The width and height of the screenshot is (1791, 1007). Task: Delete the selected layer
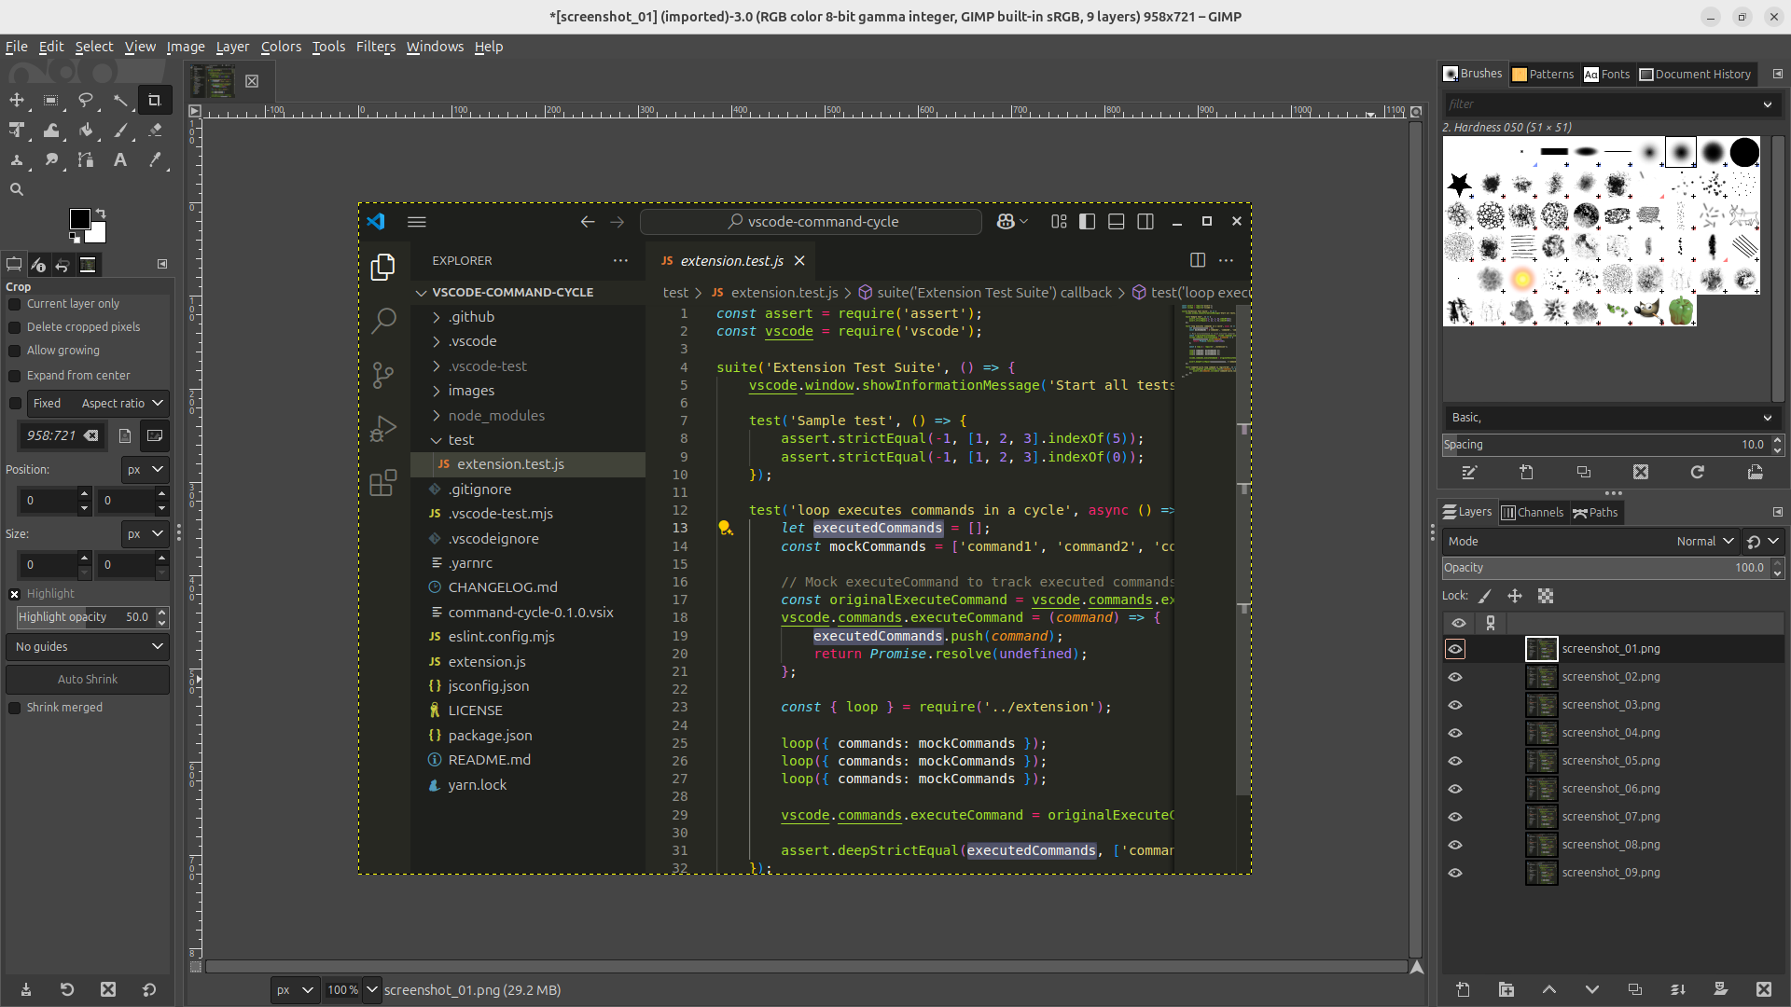point(1763,989)
